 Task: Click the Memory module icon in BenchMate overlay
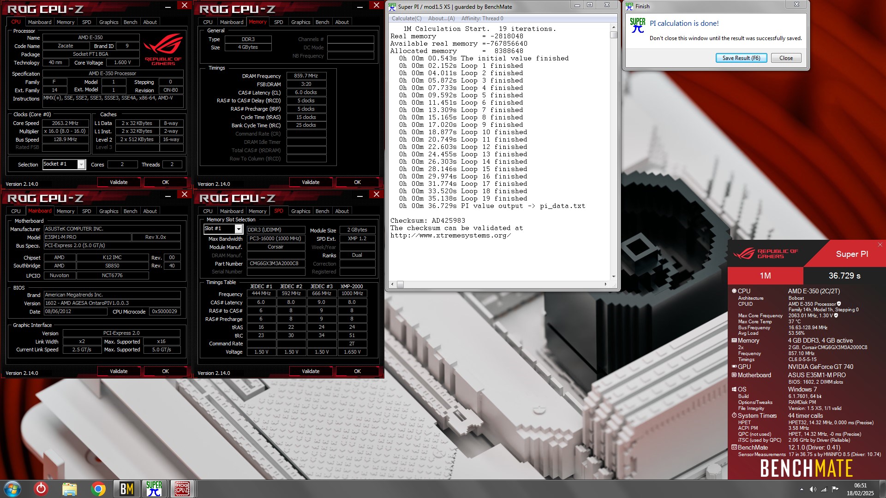(734, 340)
